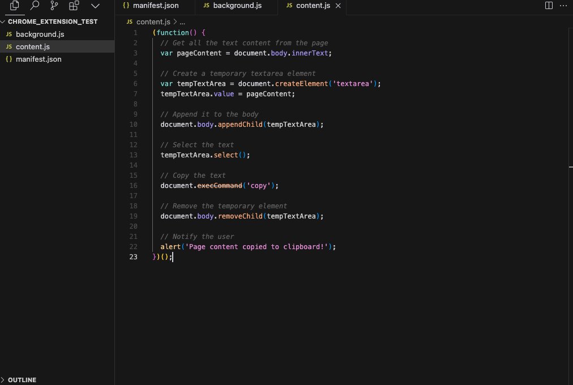Click the function keyword on line 1

pyautogui.click(x=173, y=33)
